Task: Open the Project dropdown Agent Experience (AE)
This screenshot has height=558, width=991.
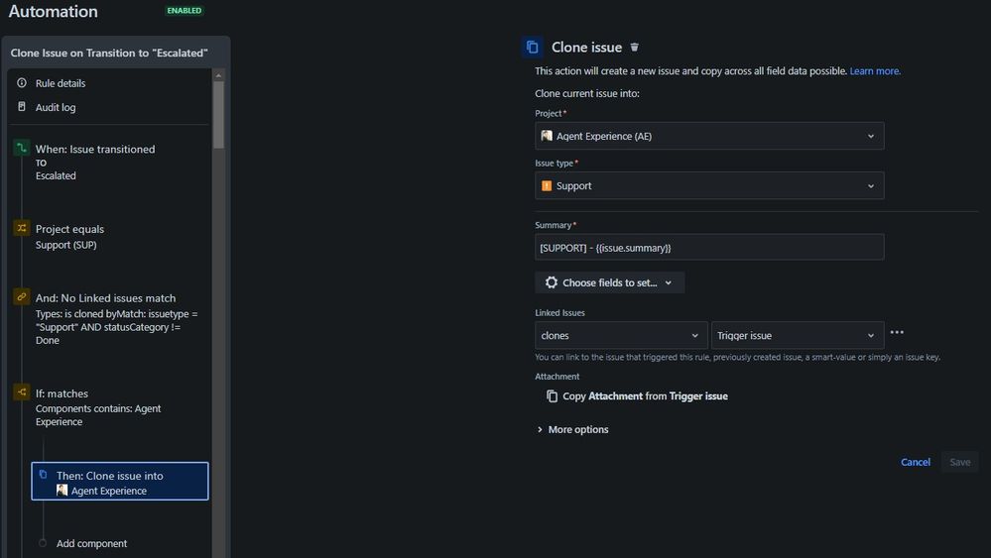Action: point(709,136)
